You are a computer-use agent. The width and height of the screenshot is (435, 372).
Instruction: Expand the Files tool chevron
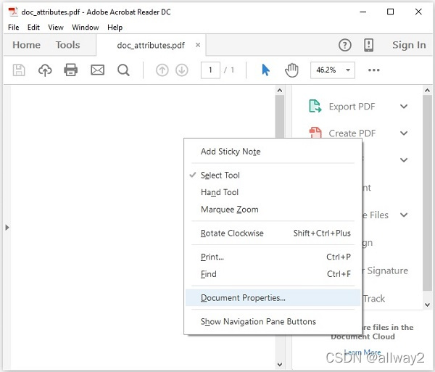click(x=404, y=215)
